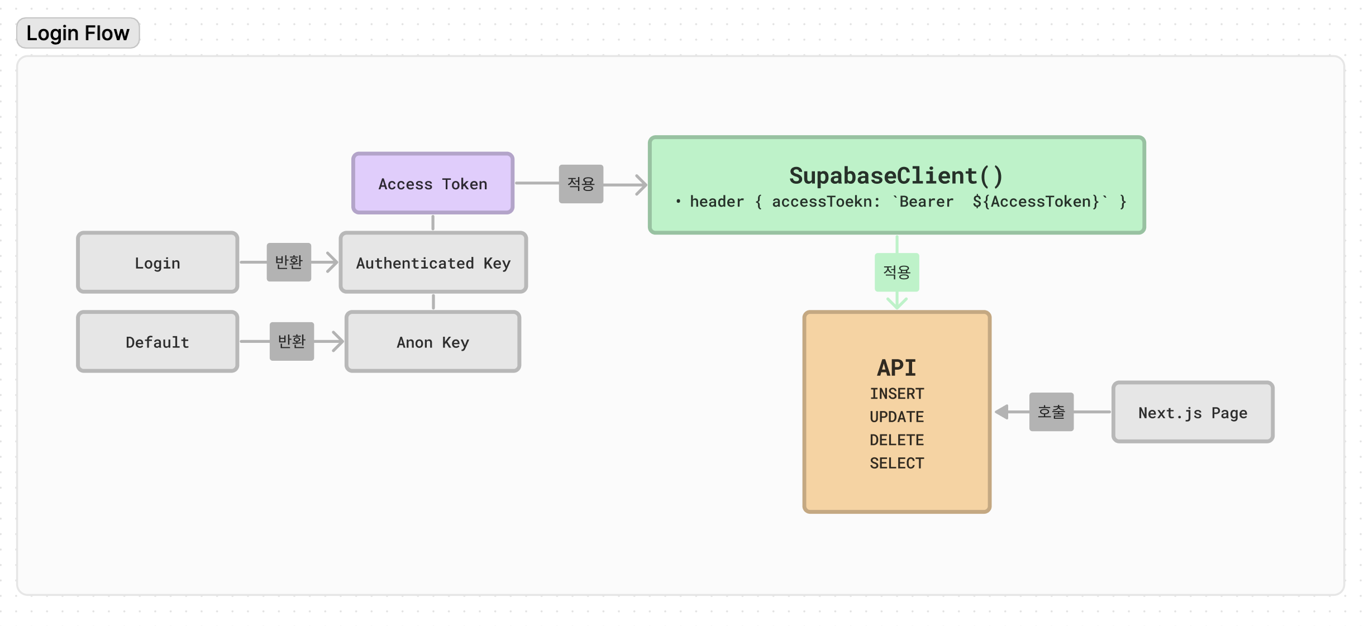Click the green 적용 label below SupabaseClient
The height and width of the screenshot is (626, 1369).
(896, 273)
